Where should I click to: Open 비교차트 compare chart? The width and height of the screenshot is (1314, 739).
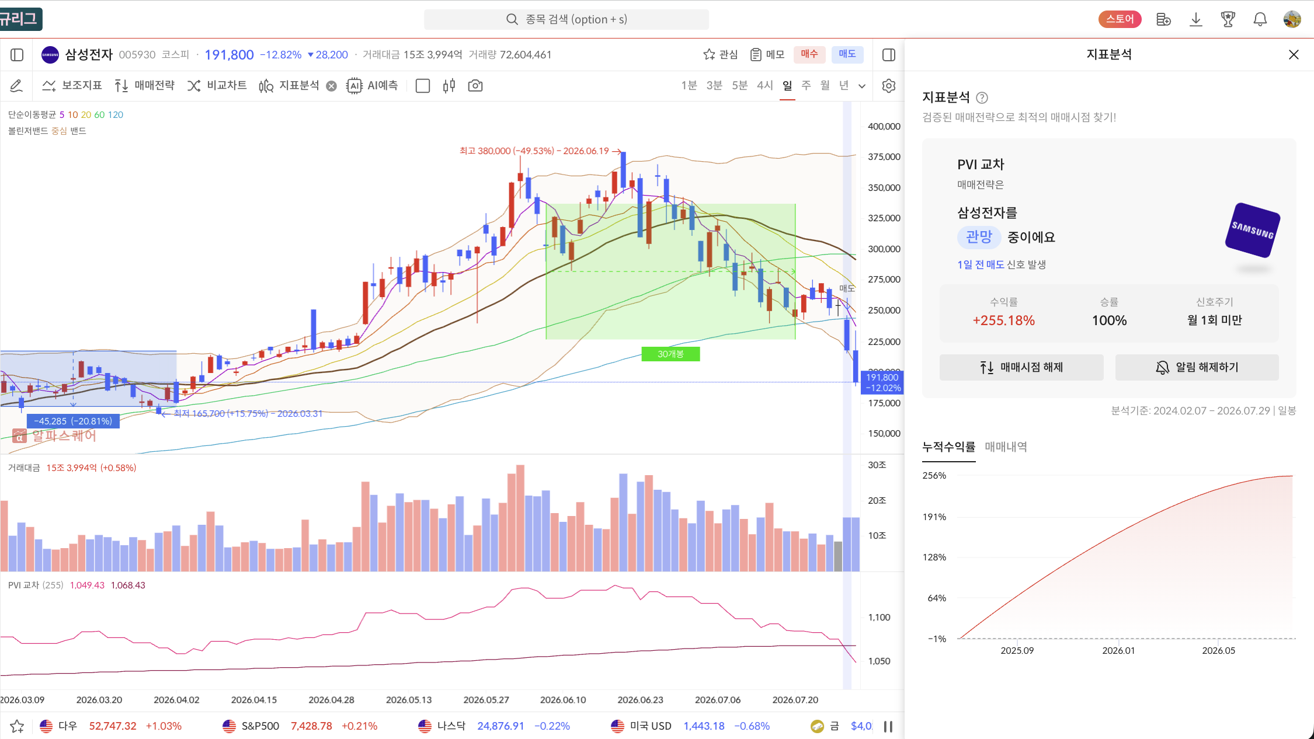(217, 86)
